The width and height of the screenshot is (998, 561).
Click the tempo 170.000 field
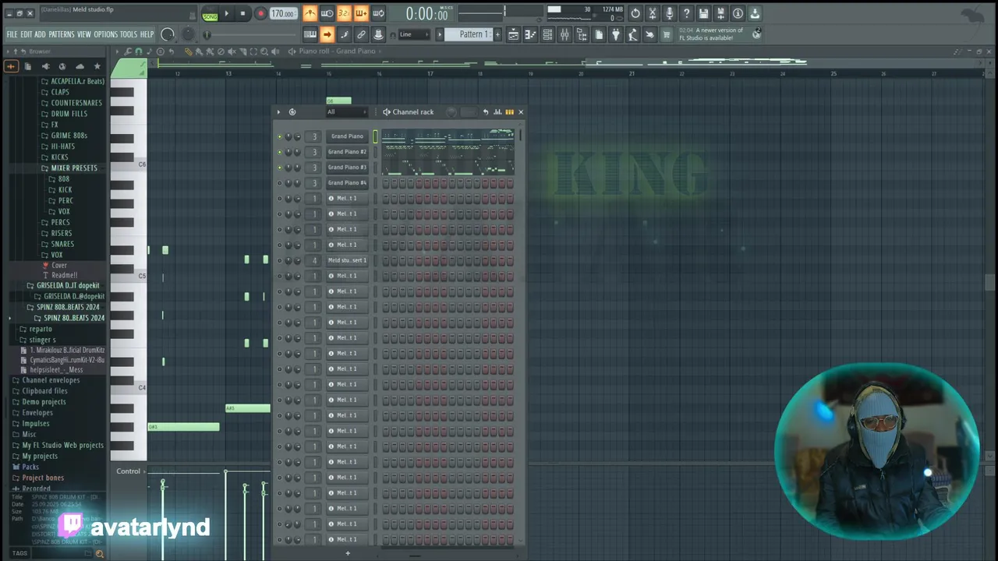point(283,14)
